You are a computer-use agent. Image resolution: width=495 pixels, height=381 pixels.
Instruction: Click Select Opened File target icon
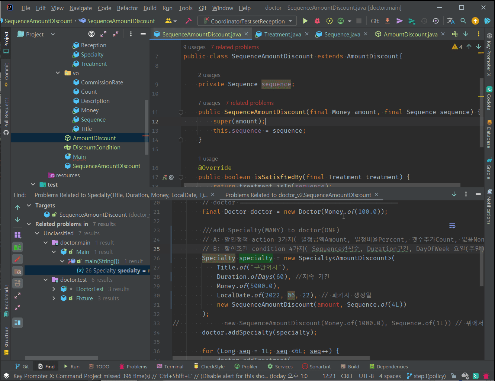click(x=91, y=34)
